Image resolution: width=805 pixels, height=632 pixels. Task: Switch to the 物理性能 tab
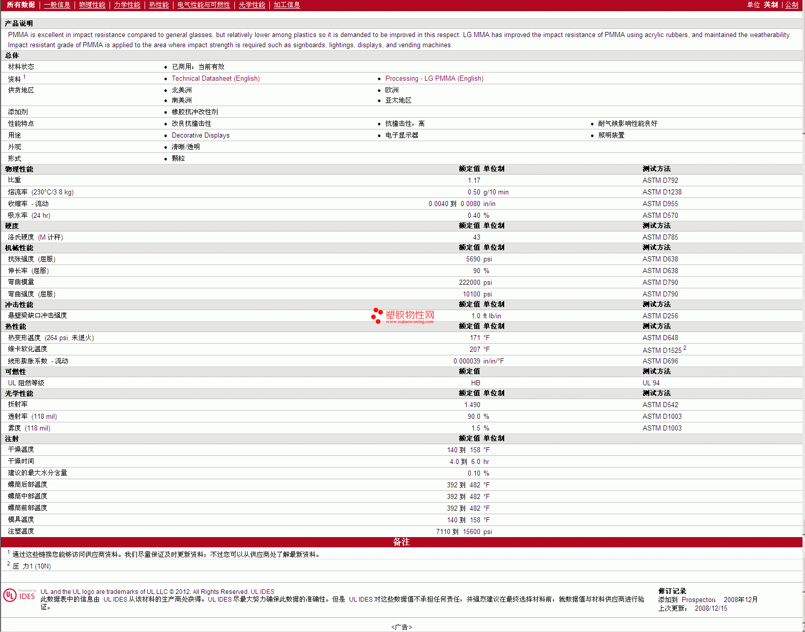click(92, 5)
